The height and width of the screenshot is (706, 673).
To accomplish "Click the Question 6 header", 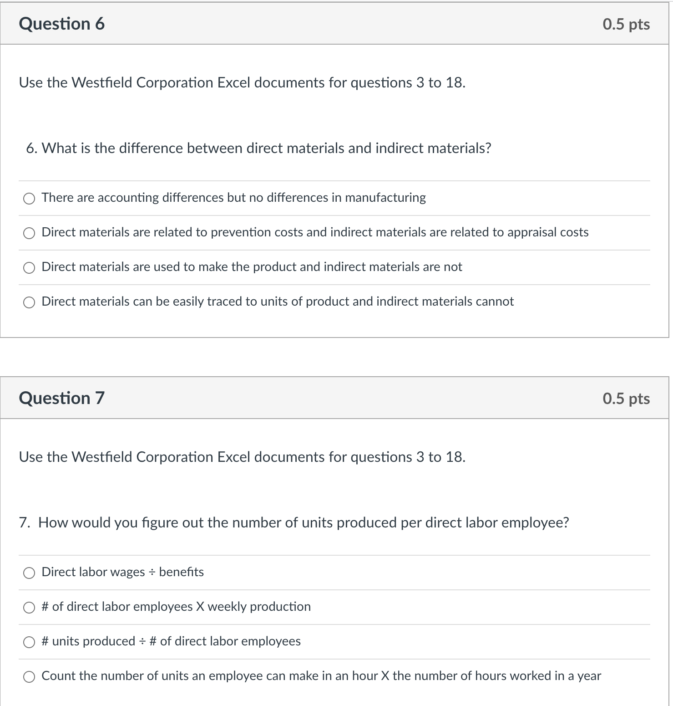I will [61, 24].
